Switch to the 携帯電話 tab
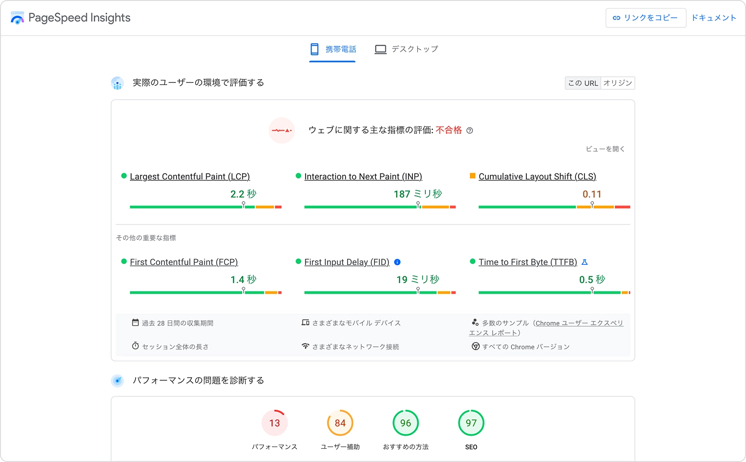This screenshot has height=462, width=746. (x=333, y=49)
